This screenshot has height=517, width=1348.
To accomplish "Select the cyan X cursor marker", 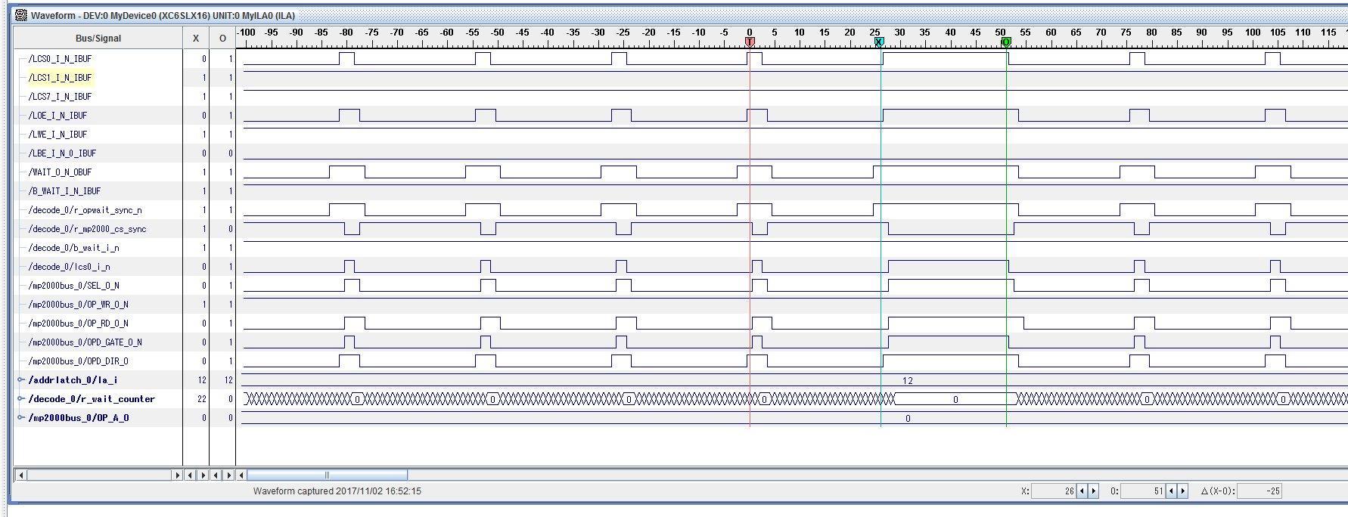I will click(x=879, y=42).
